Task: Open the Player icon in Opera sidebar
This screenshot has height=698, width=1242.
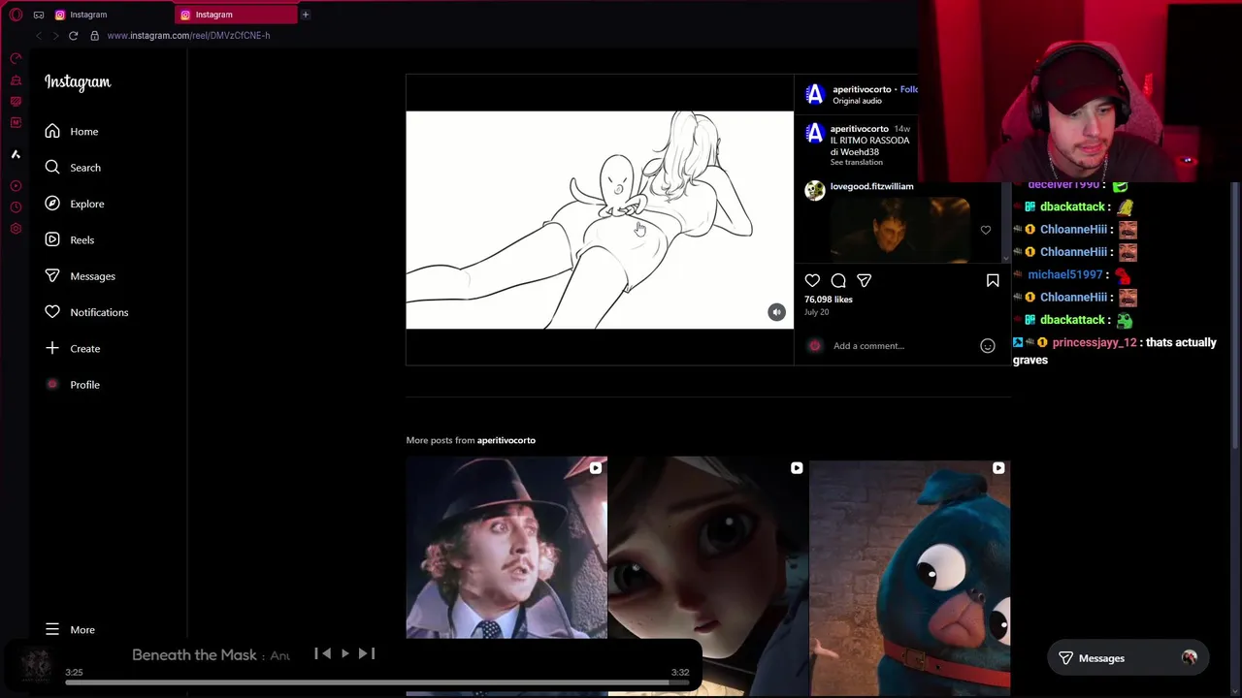Action: pyautogui.click(x=16, y=186)
